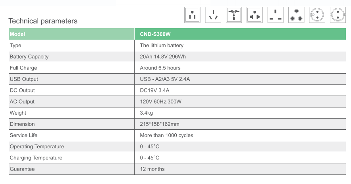The width and height of the screenshot is (351, 184).
Task: Click the UK rectangular three-pin socket icon
Action: [x=276, y=15]
